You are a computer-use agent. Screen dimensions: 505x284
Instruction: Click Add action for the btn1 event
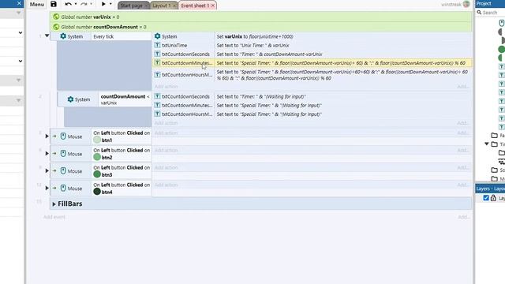tap(166, 133)
